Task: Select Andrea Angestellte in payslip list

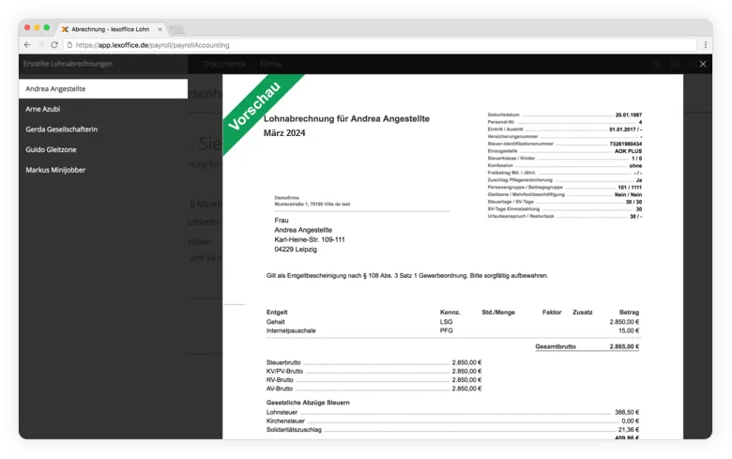Action: pos(103,89)
